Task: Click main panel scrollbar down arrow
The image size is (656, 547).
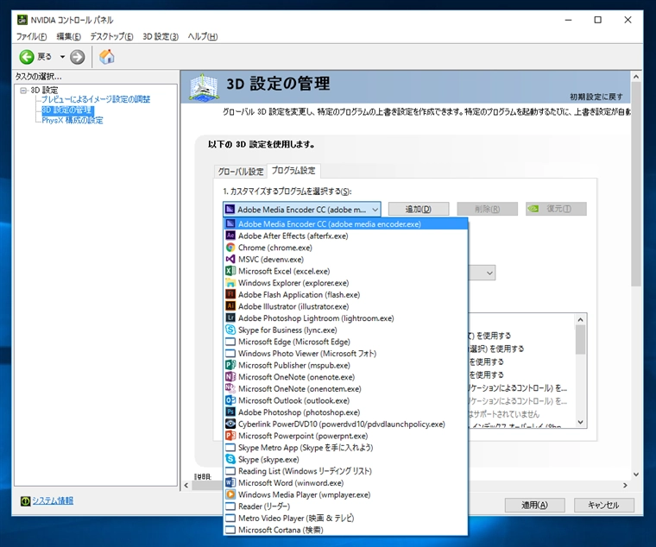Action: tap(636, 475)
